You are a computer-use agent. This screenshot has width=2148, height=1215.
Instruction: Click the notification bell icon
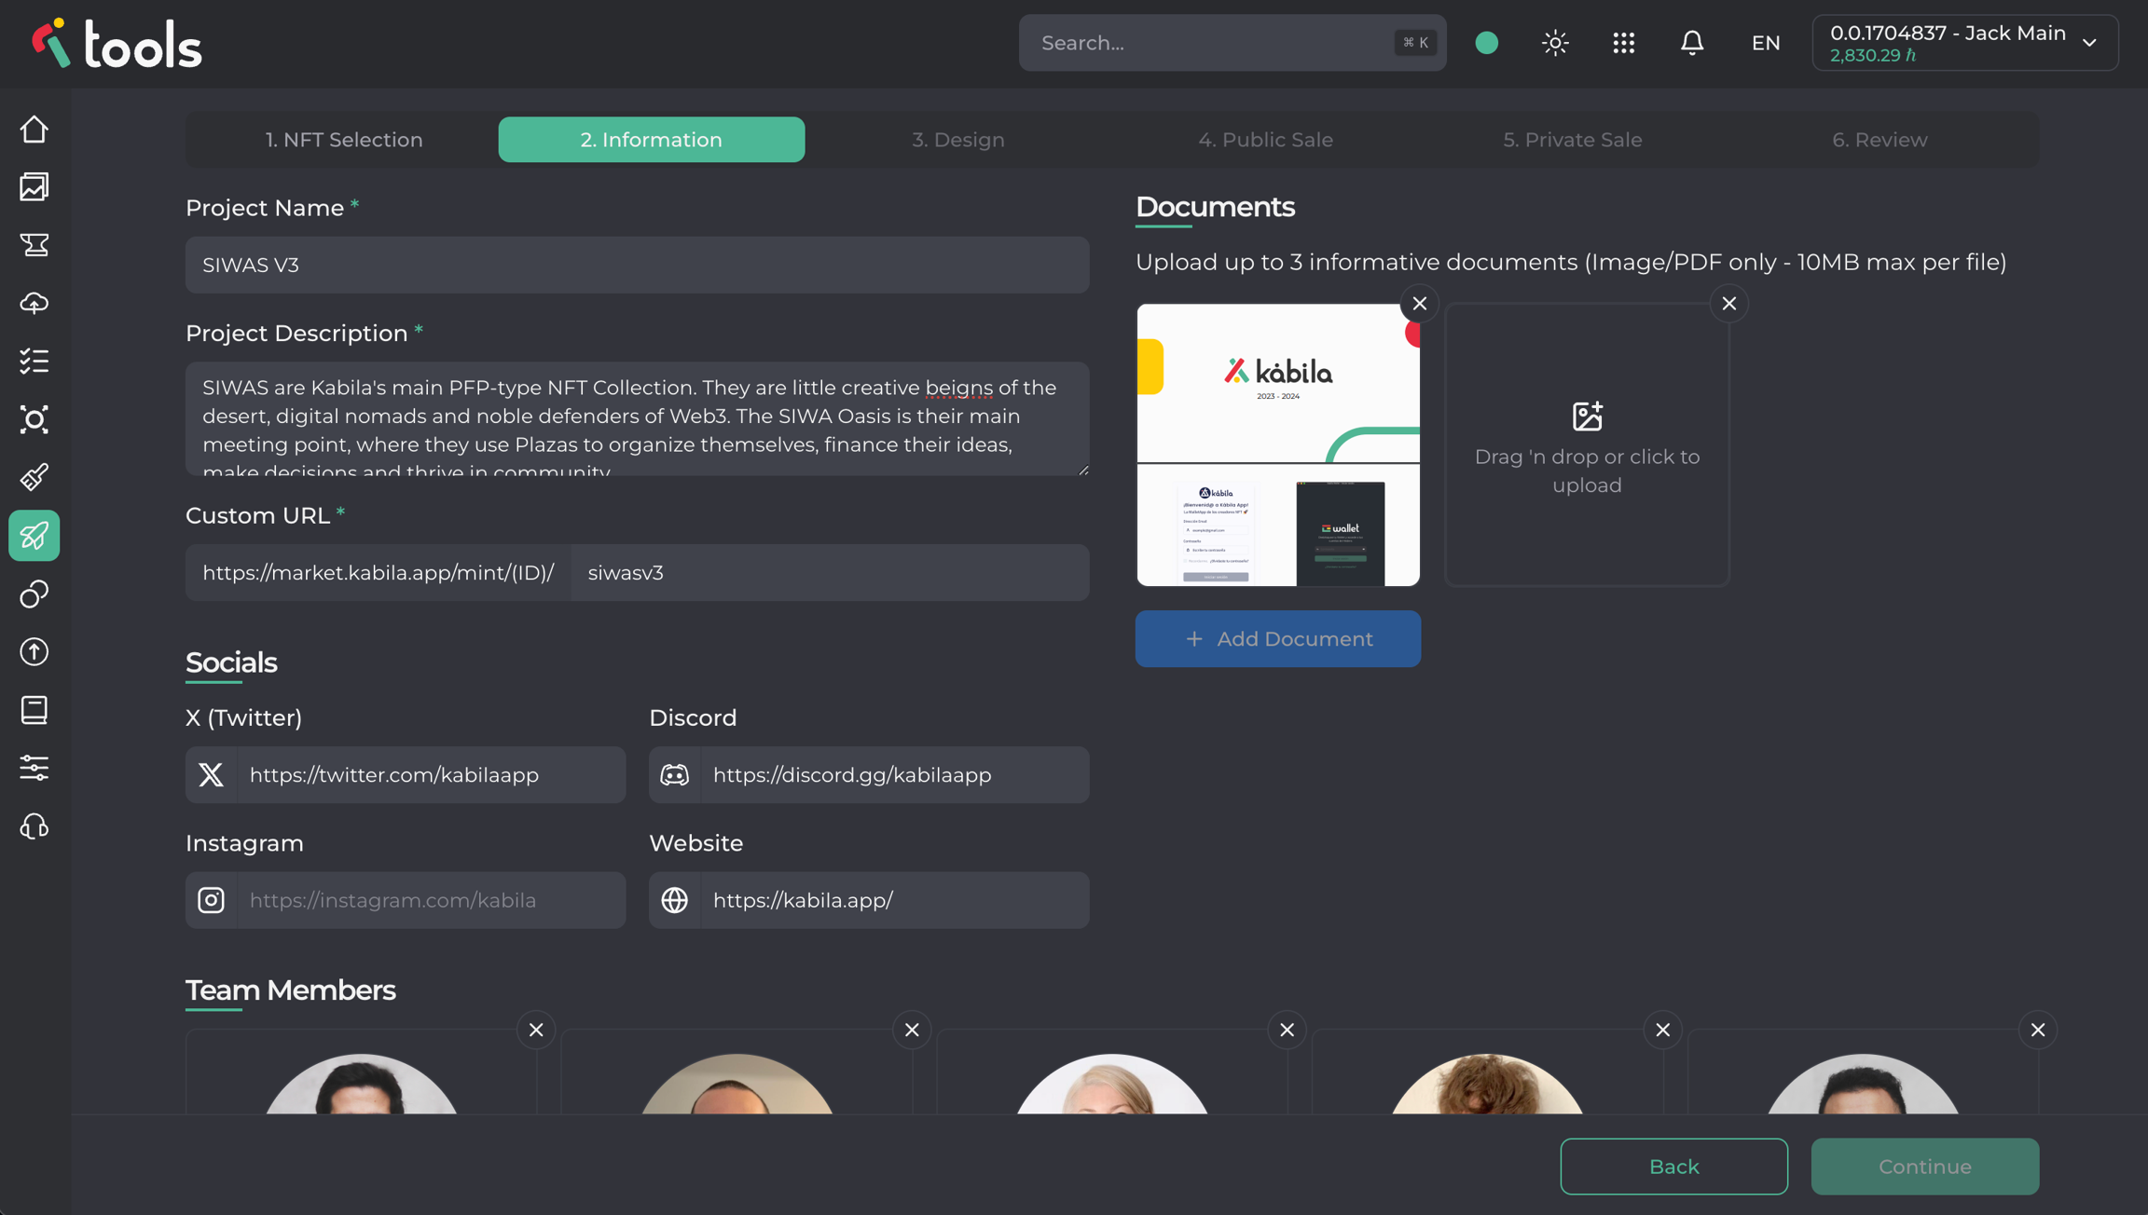click(1692, 43)
